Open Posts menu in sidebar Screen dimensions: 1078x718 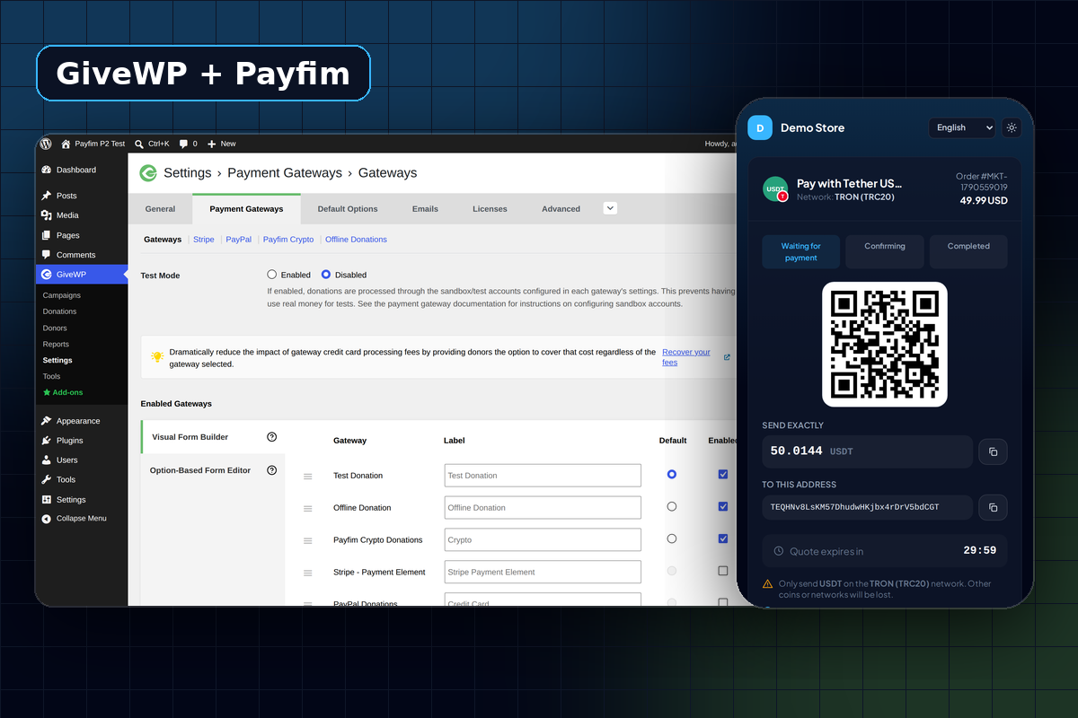coord(59,196)
